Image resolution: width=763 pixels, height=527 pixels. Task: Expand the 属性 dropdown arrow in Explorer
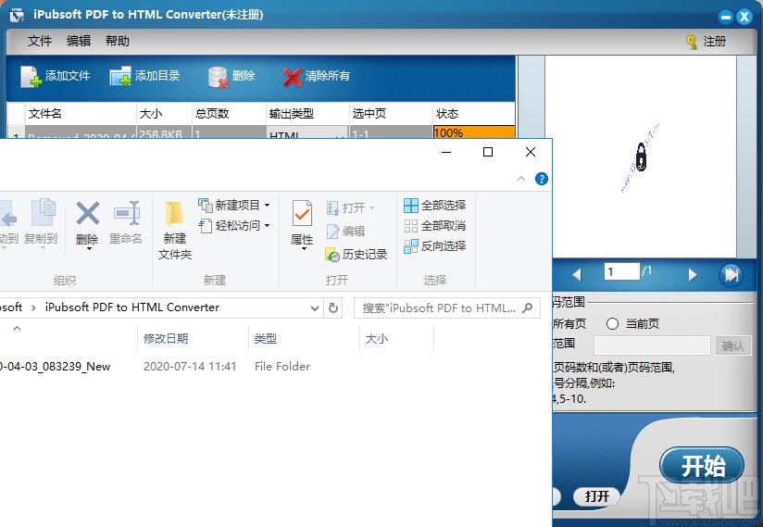(304, 248)
